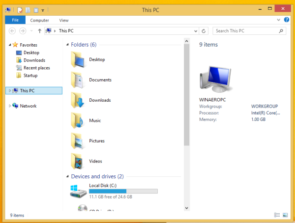This screenshot has height=223, width=295.
Task: Switch to Details view in status bar
Action: [x=277, y=215]
